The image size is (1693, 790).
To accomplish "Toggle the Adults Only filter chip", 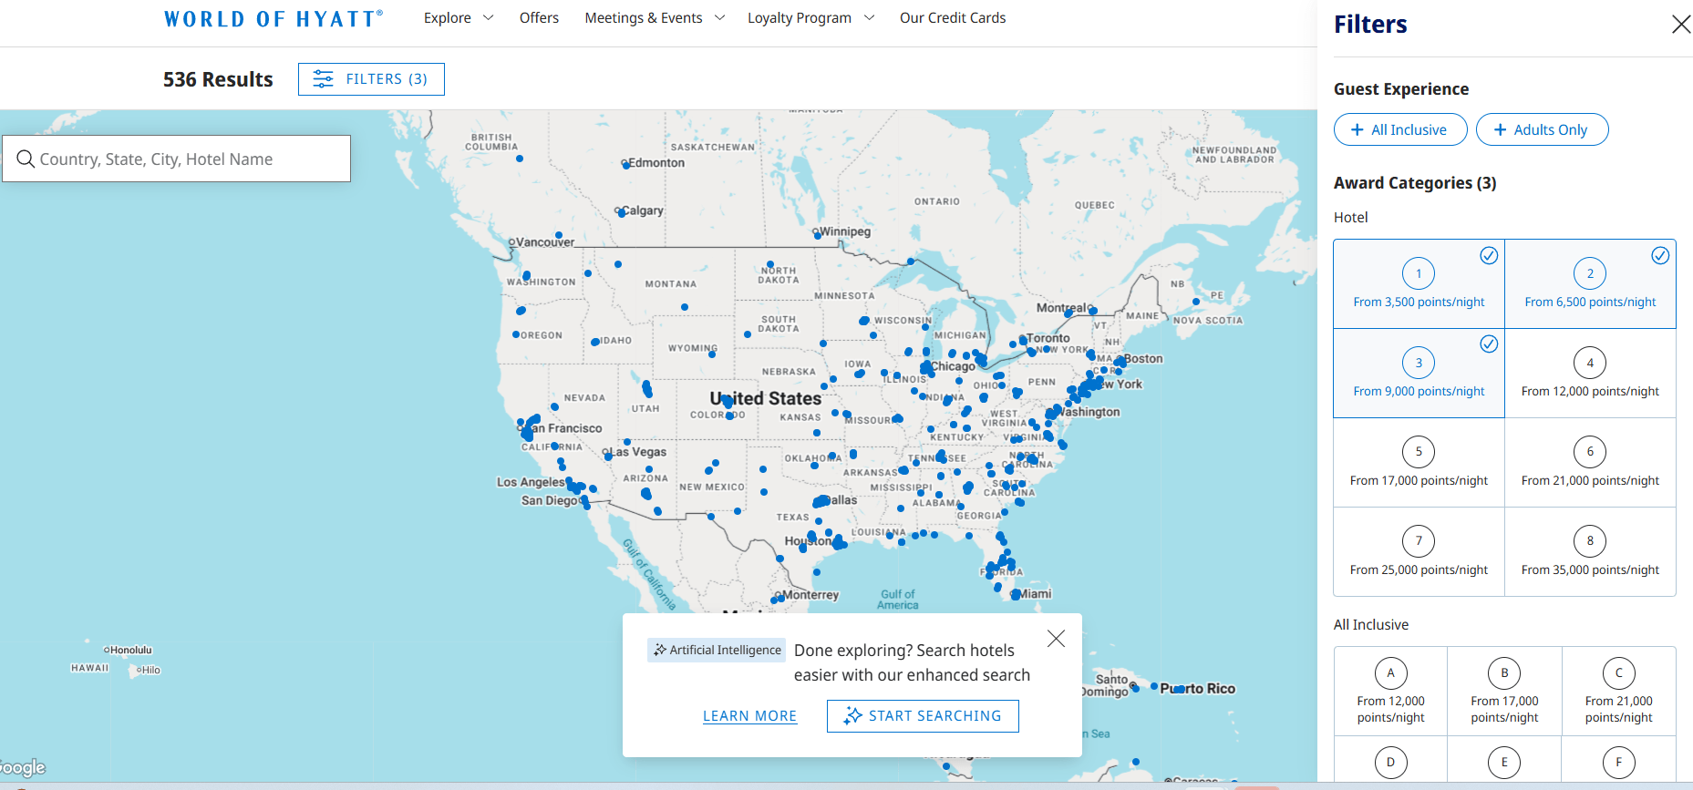I will [1542, 129].
